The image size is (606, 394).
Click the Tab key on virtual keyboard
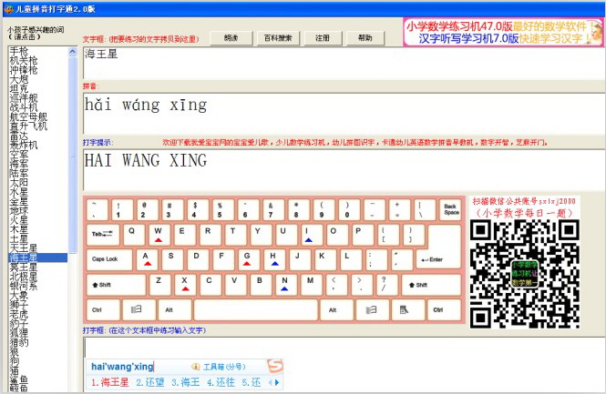[102, 234]
